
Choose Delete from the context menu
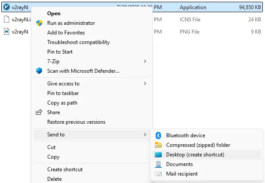[x=55, y=179]
